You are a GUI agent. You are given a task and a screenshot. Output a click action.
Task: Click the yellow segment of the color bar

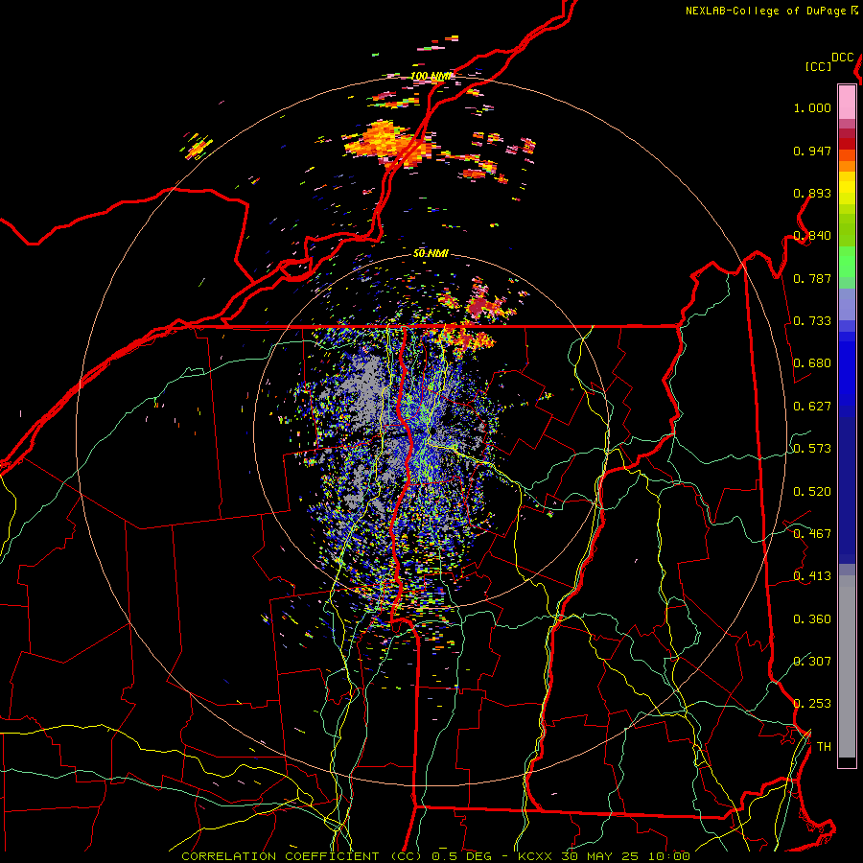847,188
